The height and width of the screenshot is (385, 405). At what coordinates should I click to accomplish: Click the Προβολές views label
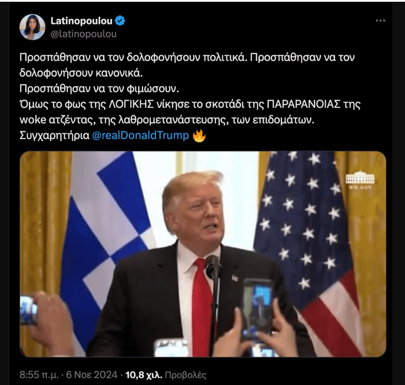pyautogui.click(x=185, y=375)
